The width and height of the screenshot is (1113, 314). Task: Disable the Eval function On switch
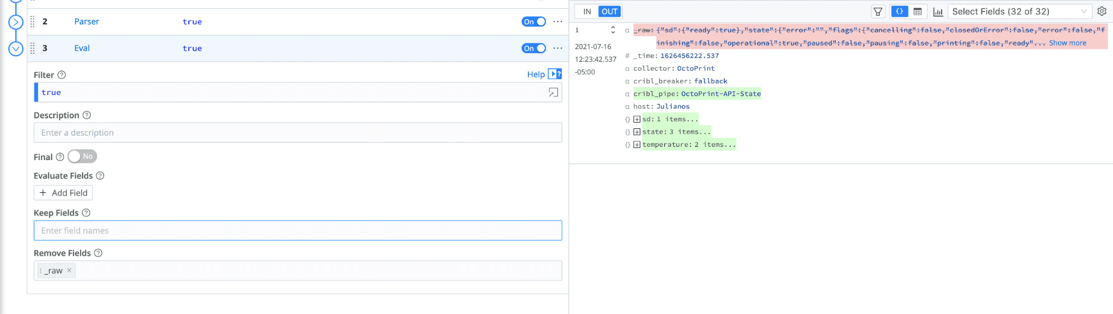(533, 48)
